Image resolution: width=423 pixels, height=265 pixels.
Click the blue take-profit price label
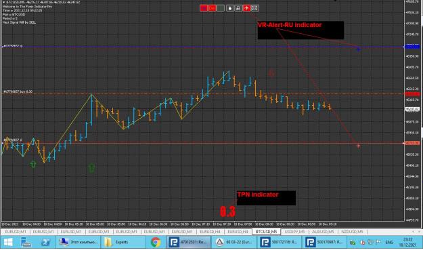(412, 47)
